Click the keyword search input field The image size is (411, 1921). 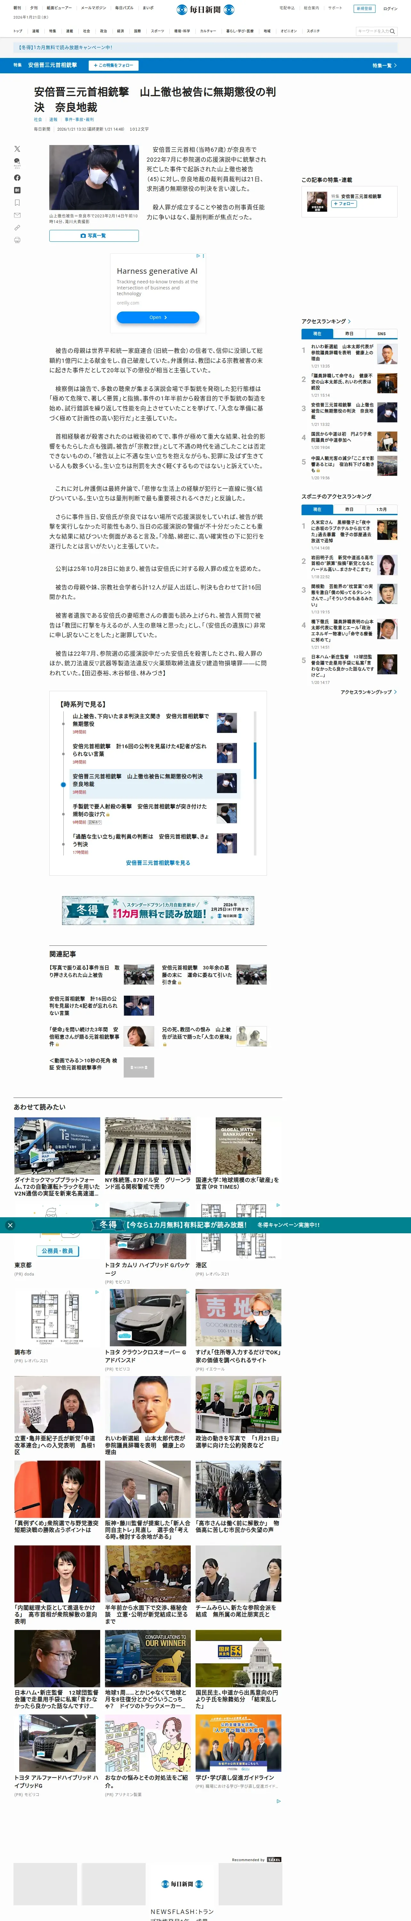[372, 31]
